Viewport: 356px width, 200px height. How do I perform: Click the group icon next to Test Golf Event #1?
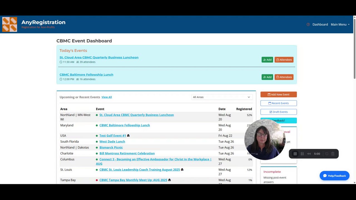(128, 136)
